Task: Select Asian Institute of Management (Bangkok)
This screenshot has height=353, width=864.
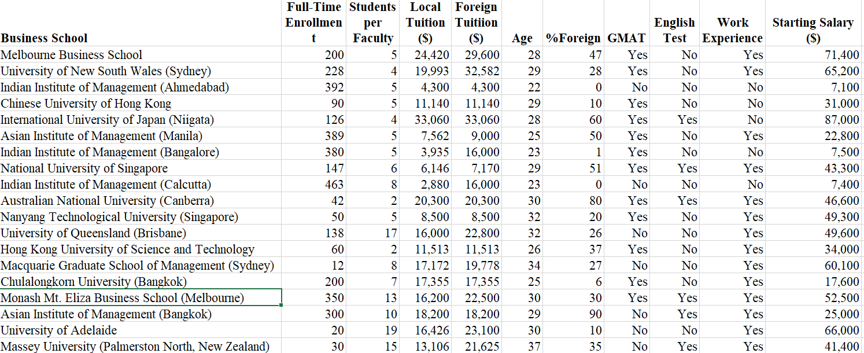Action: [141, 314]
